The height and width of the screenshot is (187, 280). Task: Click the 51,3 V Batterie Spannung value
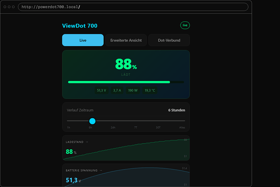pos(73,180)
